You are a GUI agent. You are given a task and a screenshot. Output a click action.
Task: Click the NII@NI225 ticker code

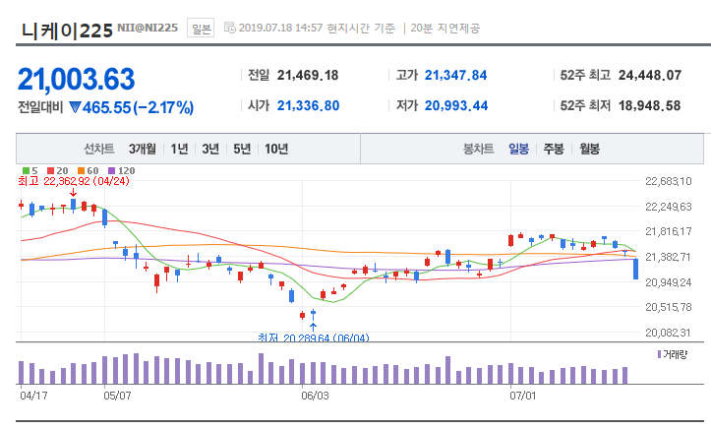[148, 28]
